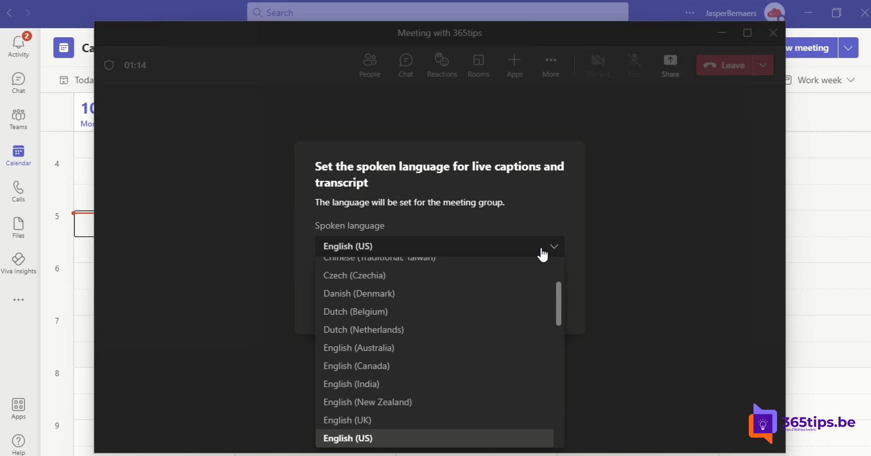Click the Search box at top
This screenshot has height=456, width=871.
[438, 13]
